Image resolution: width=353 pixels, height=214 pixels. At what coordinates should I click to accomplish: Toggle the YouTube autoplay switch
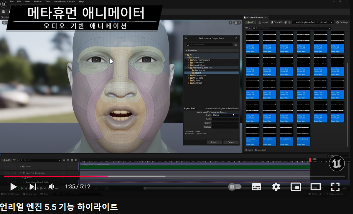coord(235,187)
